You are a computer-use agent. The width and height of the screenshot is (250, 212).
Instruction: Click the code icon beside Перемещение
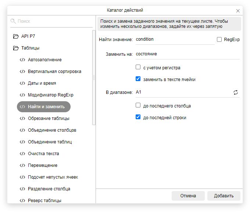click(22, 165)
